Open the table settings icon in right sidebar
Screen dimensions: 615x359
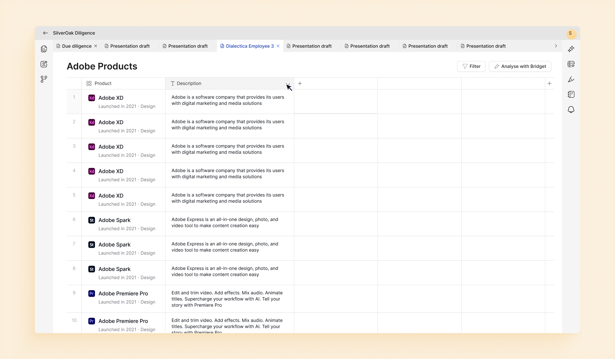[x=571, y=64]
